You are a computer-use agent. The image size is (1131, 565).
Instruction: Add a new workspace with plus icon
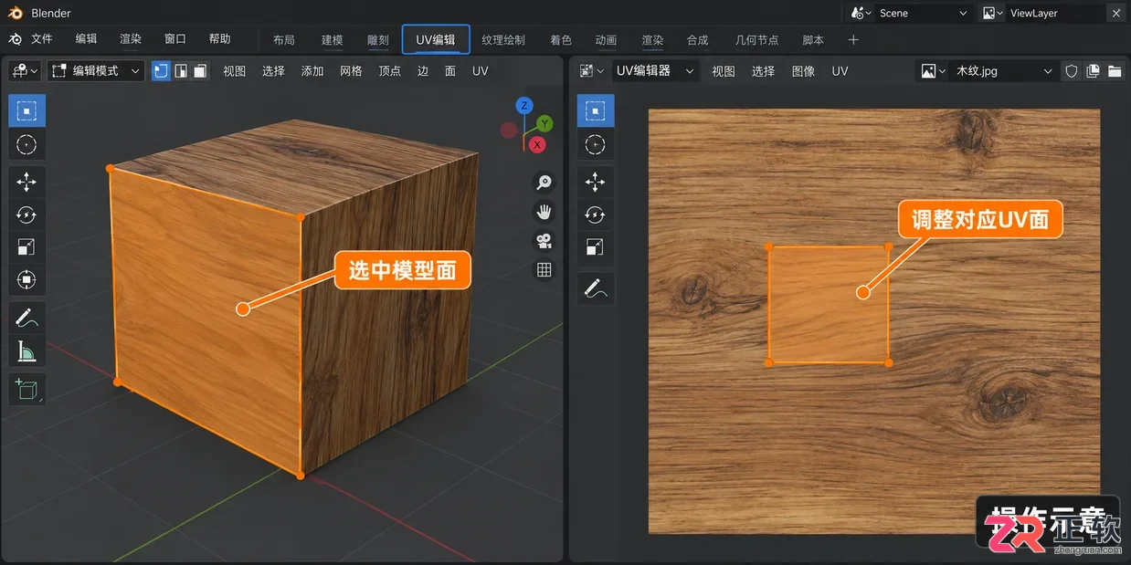pyautogui.click(x=853, y=40)
